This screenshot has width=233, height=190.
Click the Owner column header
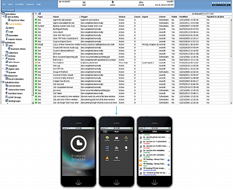(x=165, y=17)
